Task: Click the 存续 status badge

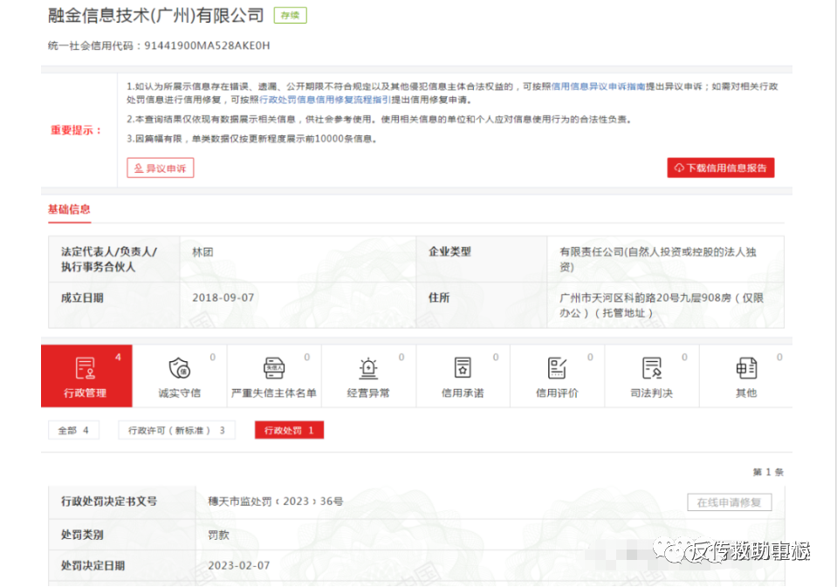Action: [x=291, y=16]
